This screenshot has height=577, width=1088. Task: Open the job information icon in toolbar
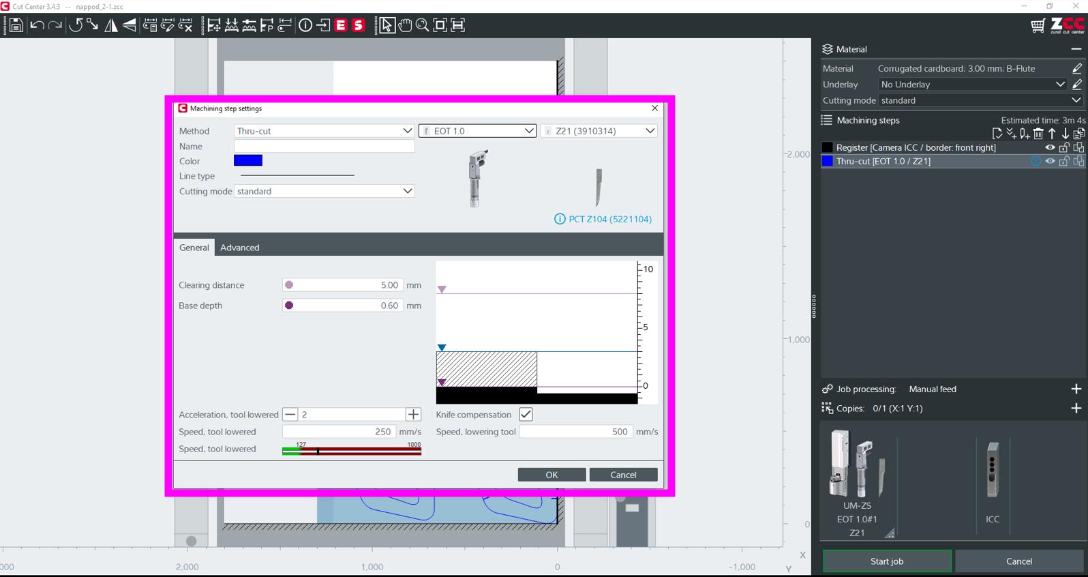click(x=305, y=25)
